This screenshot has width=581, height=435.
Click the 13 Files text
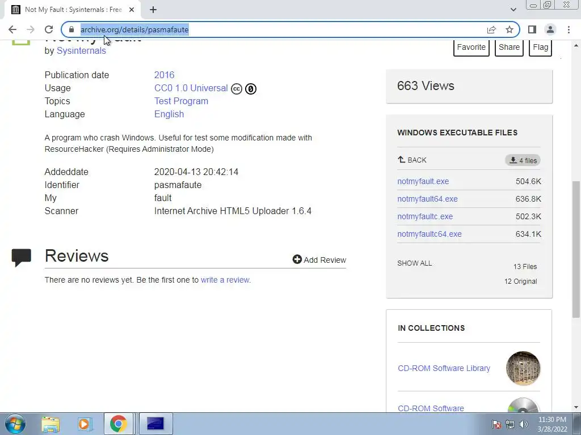point(525,267)
